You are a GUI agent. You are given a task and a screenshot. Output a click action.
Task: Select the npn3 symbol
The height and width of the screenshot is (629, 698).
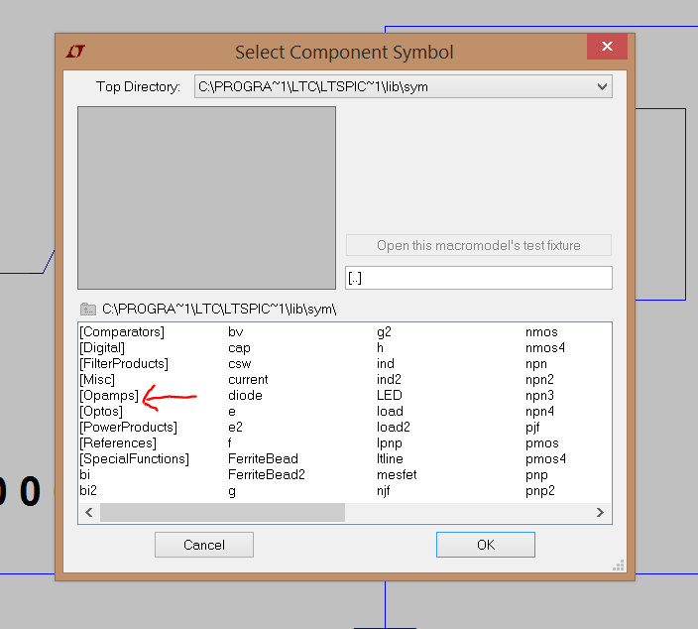[539, 397]
